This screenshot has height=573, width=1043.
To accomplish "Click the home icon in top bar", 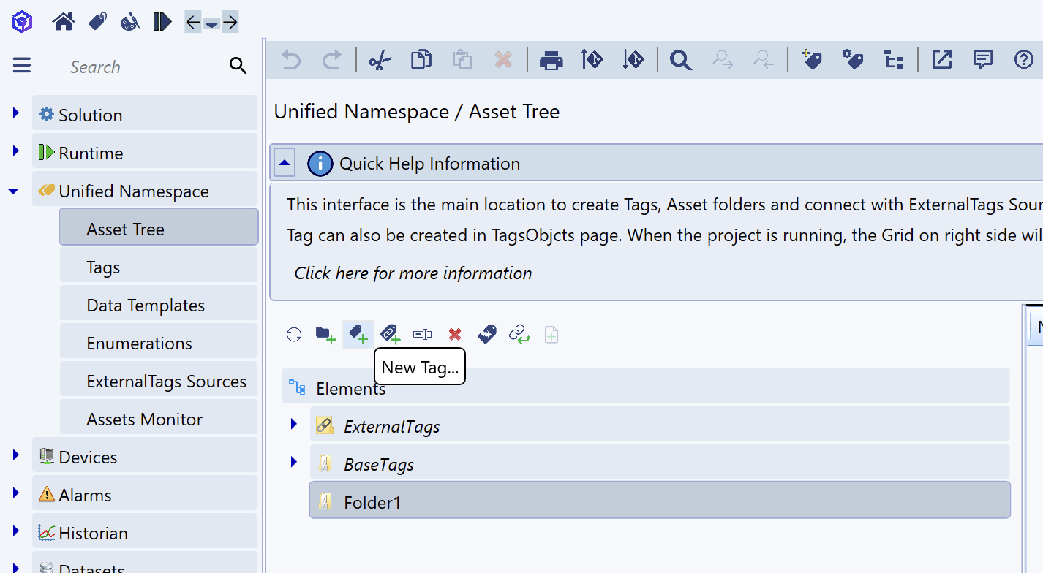I will tap(64, 22).
